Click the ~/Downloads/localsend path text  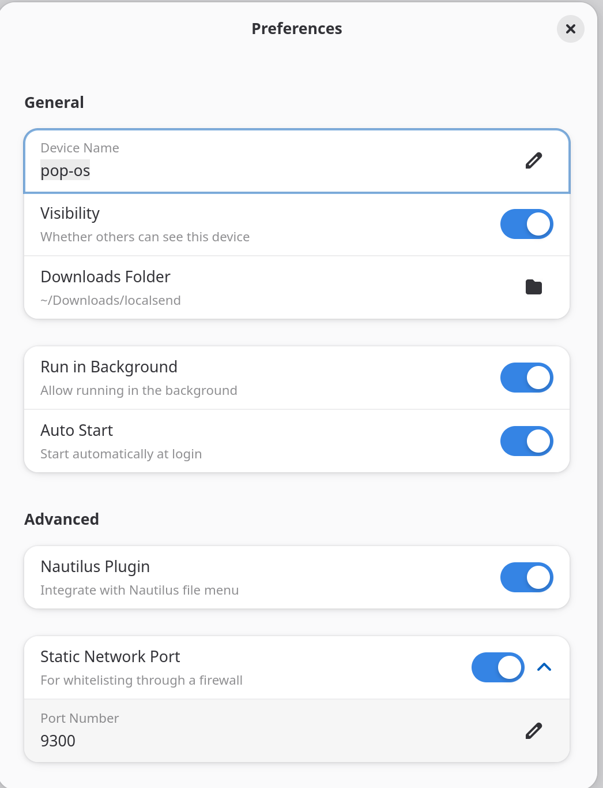tap(111, 300)
